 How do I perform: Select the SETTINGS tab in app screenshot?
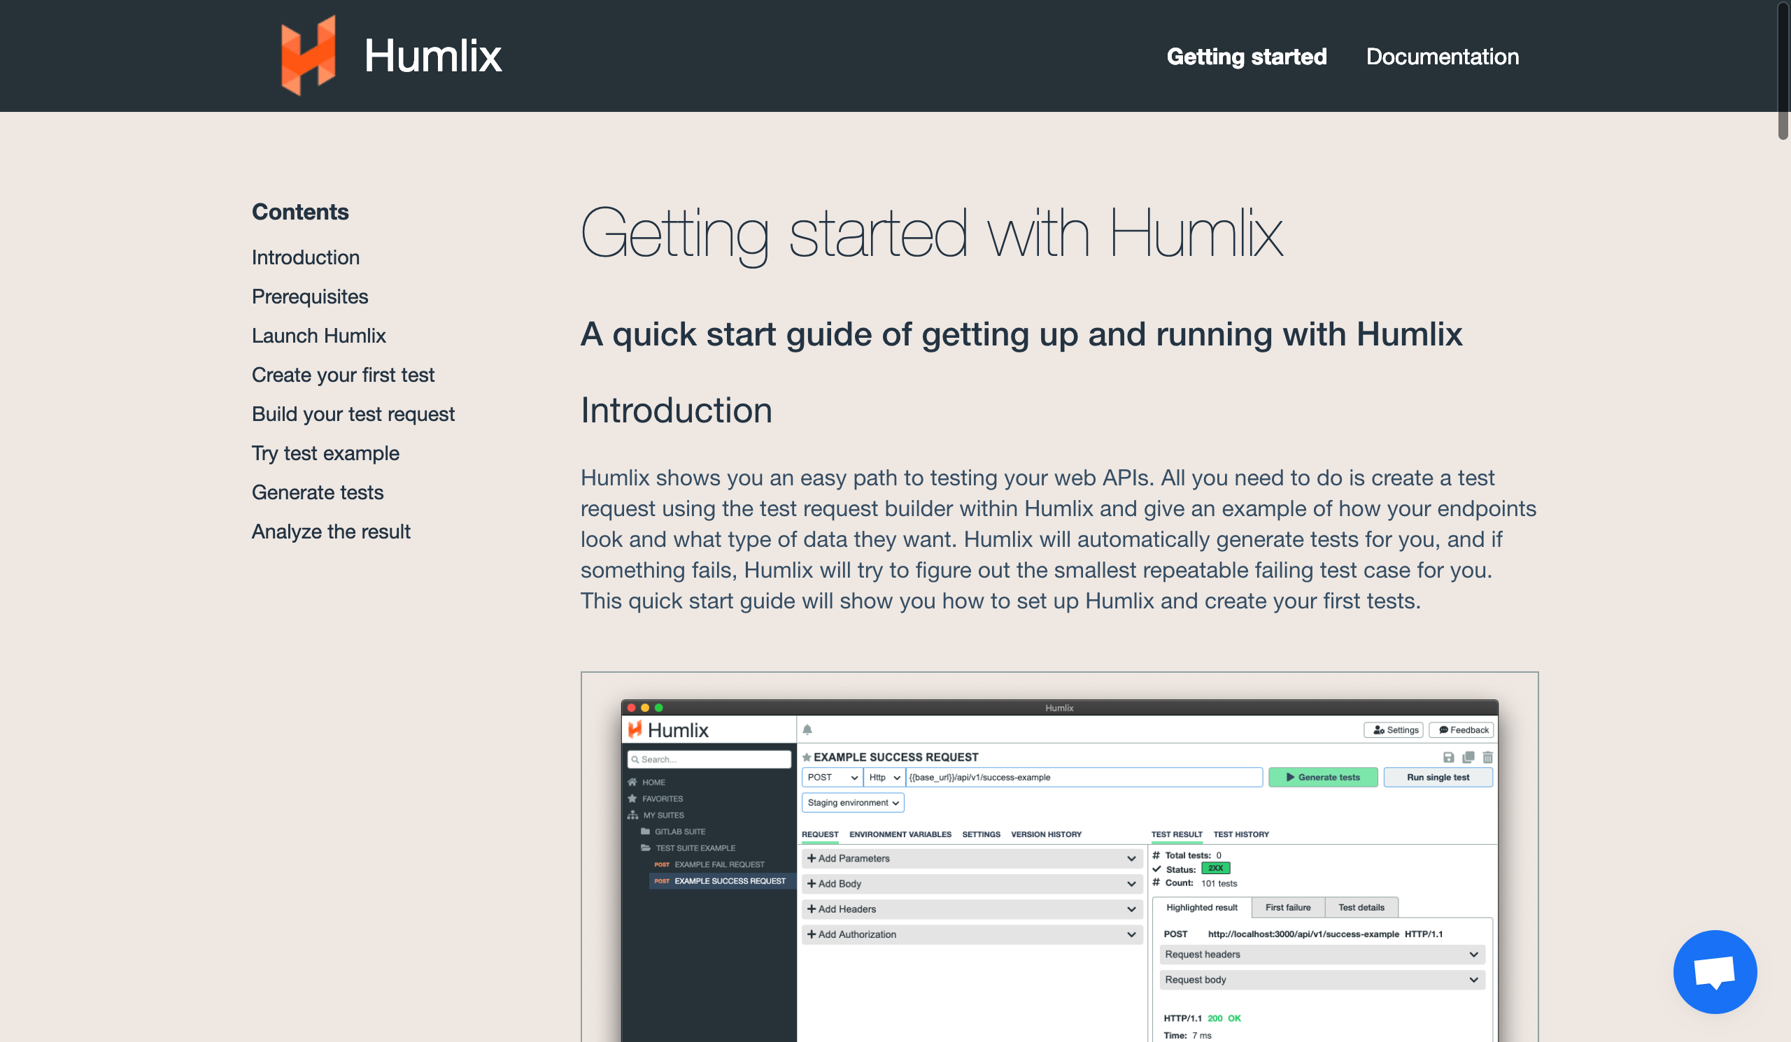click(981, 834)
